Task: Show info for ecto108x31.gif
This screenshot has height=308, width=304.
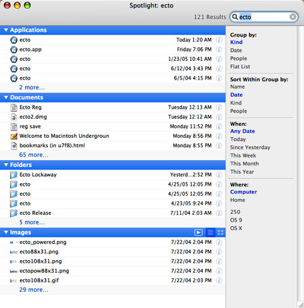Action: point(219,280)
